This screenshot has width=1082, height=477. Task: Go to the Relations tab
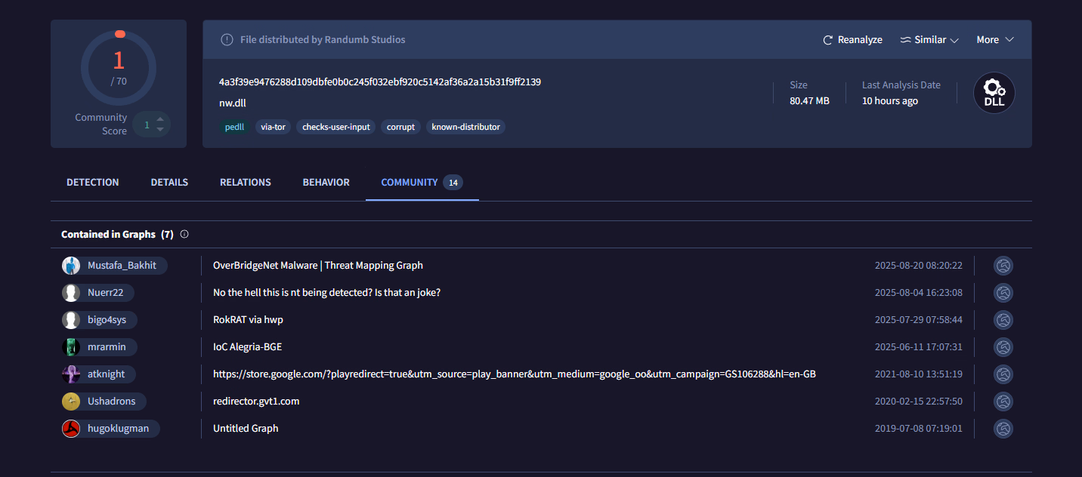[246, 183]
